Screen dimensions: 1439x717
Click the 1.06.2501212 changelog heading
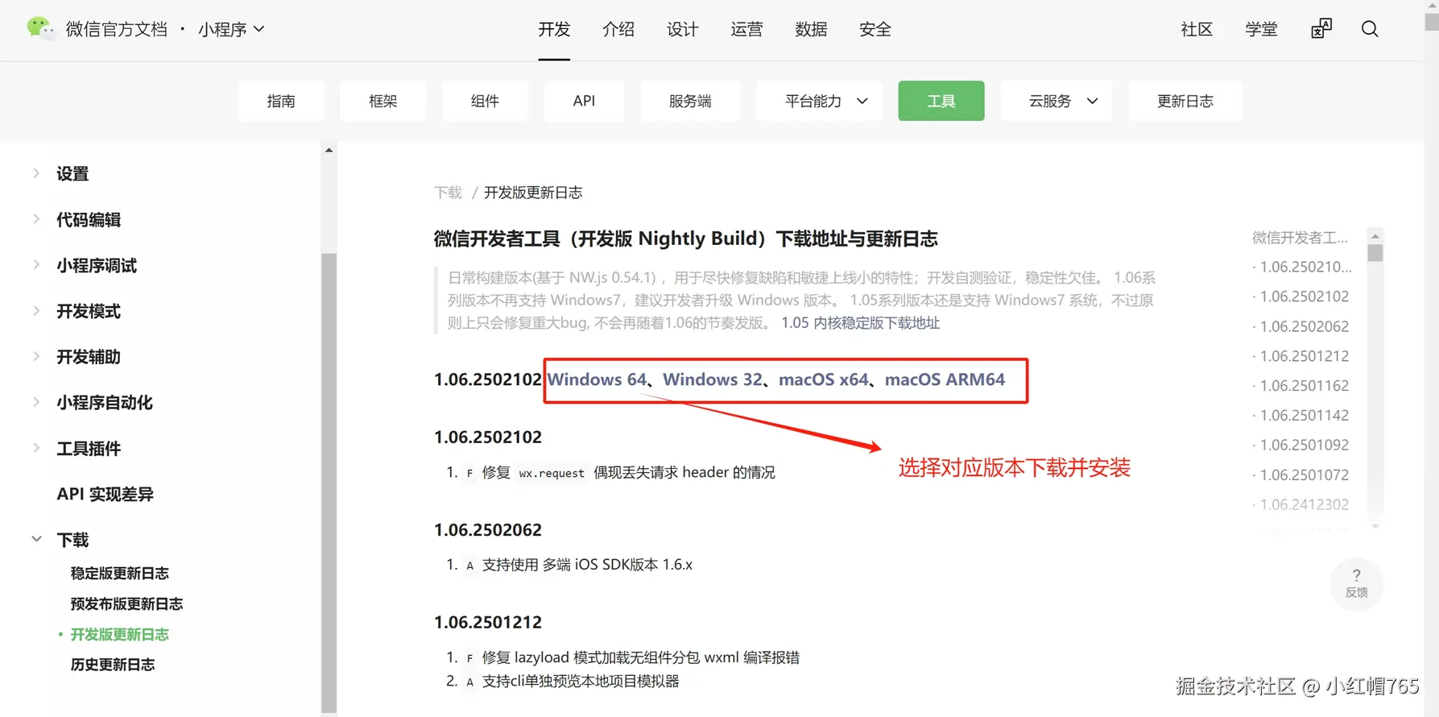pyautogui.click(x=488, y=623)
